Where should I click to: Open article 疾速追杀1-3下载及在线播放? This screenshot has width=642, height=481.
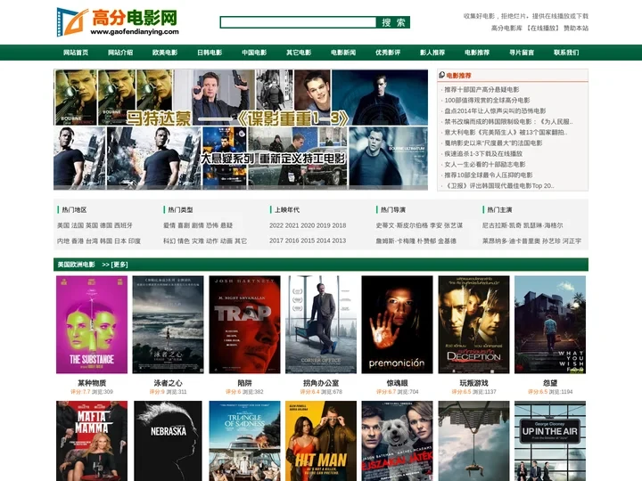pos(483,154)
